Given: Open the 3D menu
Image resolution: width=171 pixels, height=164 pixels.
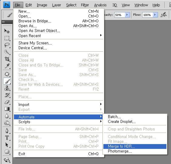Looking at the screenshot, I should 115,5.
